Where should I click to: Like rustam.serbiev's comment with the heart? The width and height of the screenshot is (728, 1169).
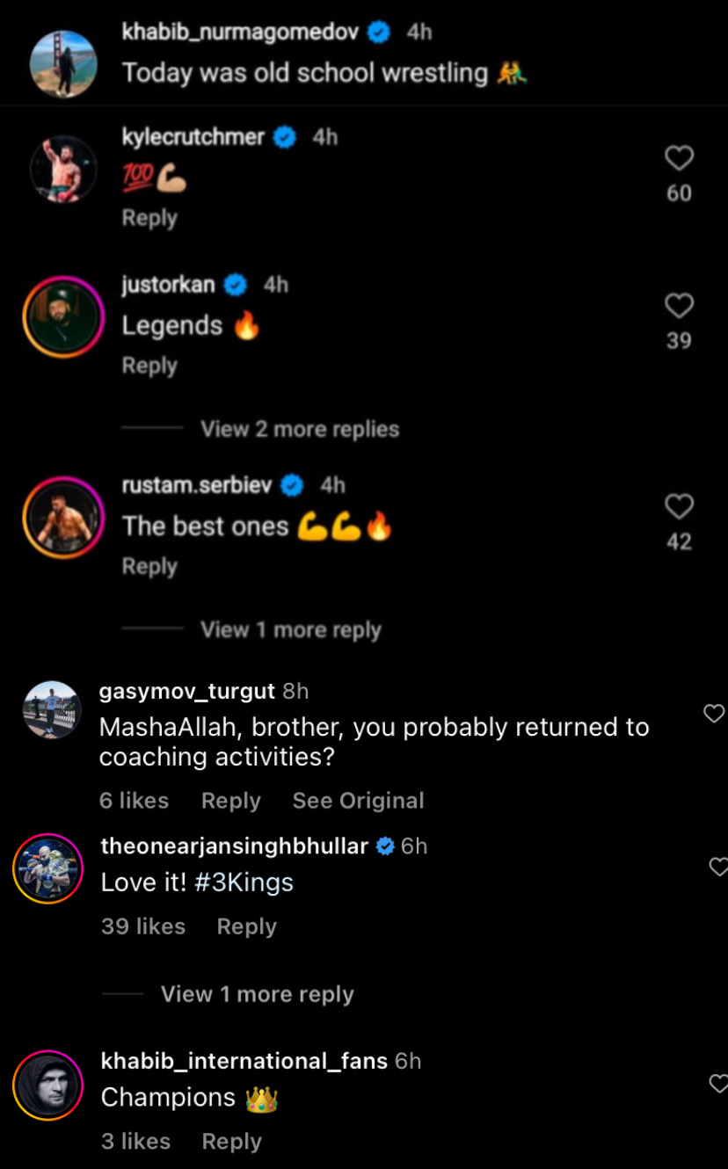(x=679, y=506)
